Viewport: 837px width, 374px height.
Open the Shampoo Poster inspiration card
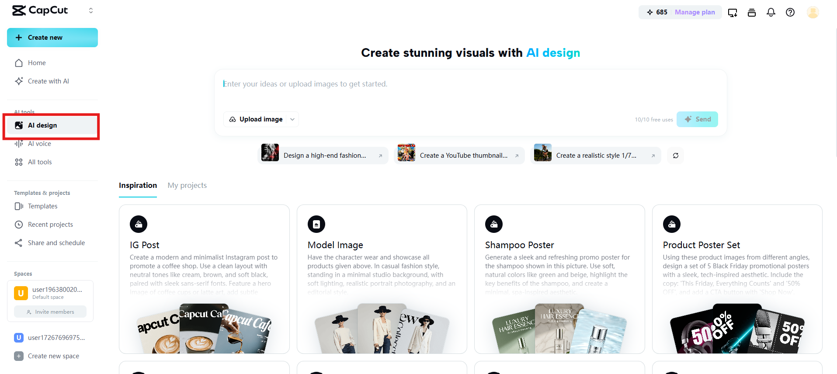559,279
